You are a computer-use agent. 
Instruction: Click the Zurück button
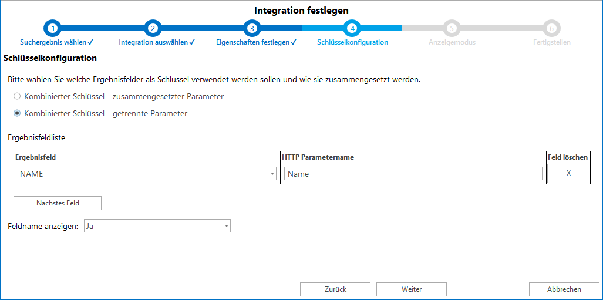pyautogui.click(x=335, y=289)
